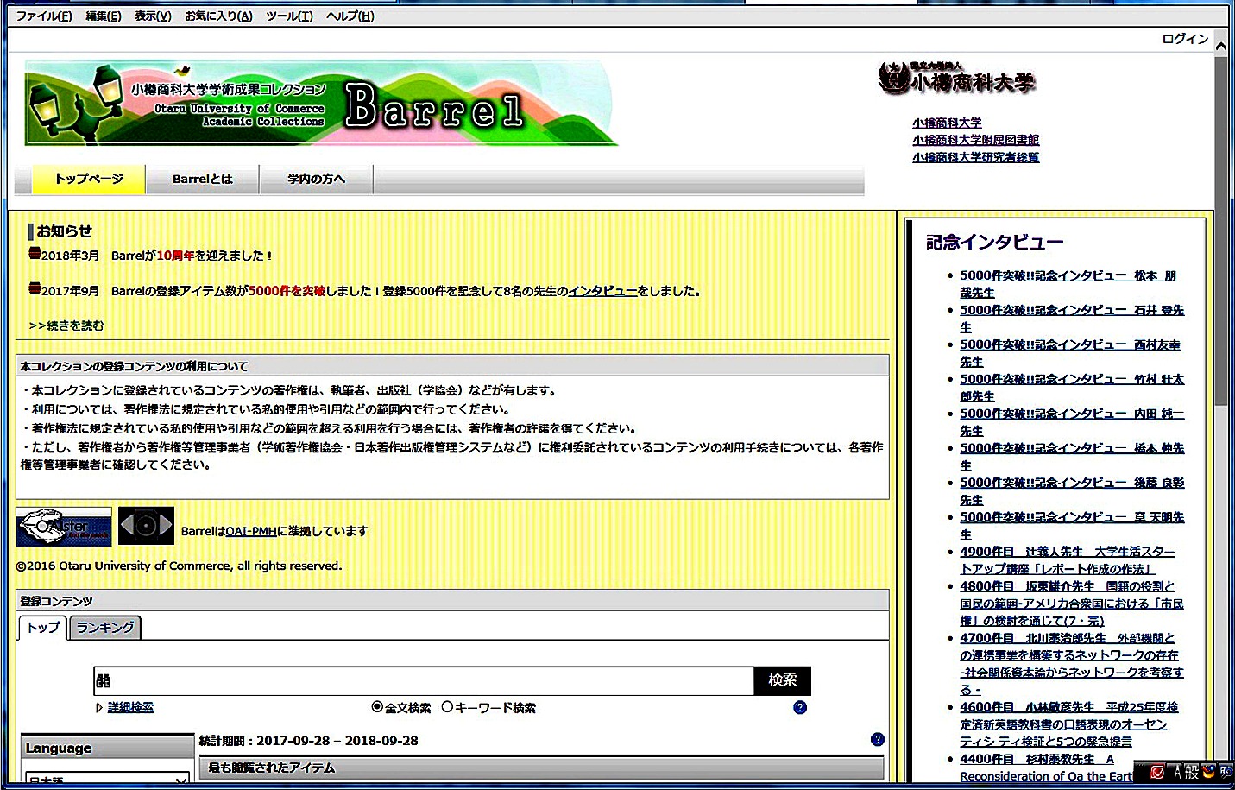The image size is (1235, 790).
Task: Expand the 詳細検索 disclosure triangle
Action: pos(99,708)
